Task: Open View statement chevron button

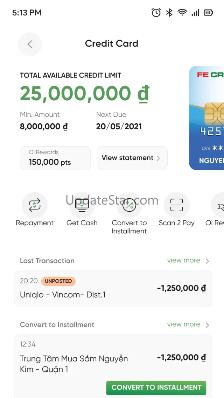Action: (132, 158)
